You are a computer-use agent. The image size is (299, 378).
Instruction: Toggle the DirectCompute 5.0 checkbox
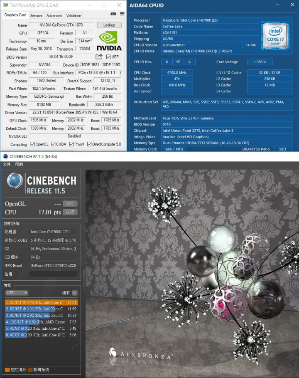(89, 144)
